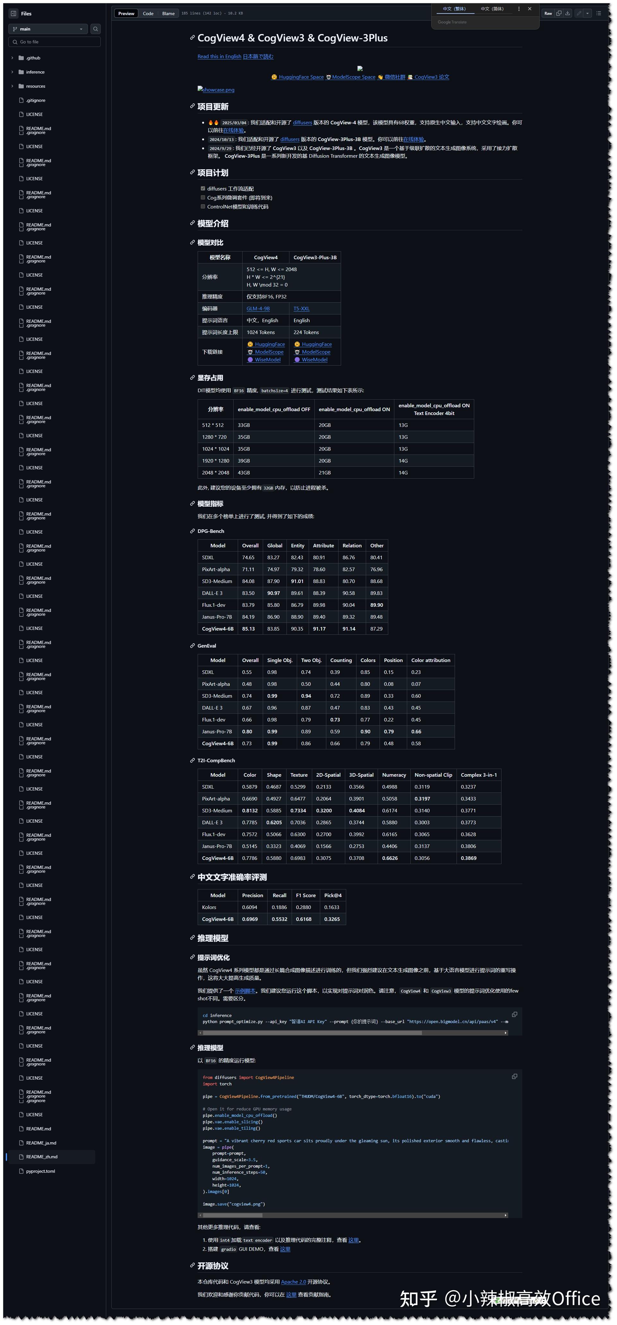Switch to the Blame tab

168,14
